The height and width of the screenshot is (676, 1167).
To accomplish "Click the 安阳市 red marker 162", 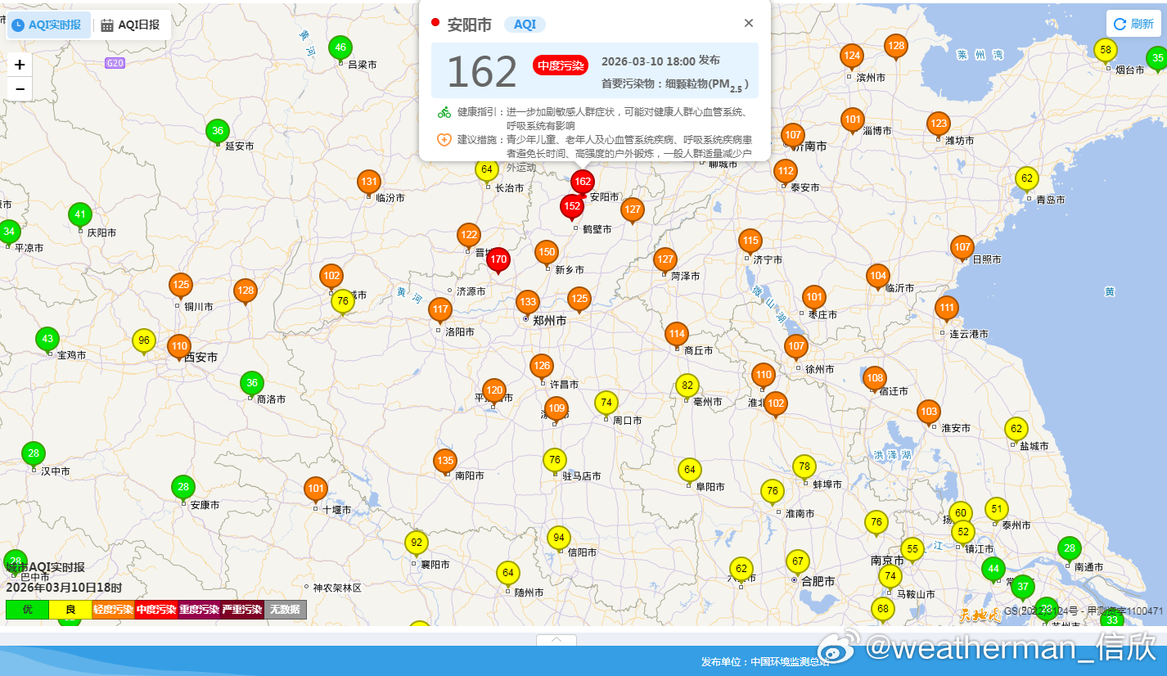I will [583, 183].
